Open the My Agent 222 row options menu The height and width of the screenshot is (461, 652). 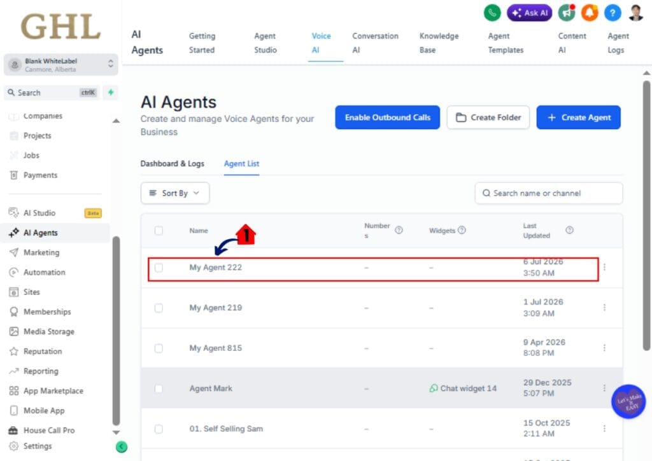click(x=605, y=267)
